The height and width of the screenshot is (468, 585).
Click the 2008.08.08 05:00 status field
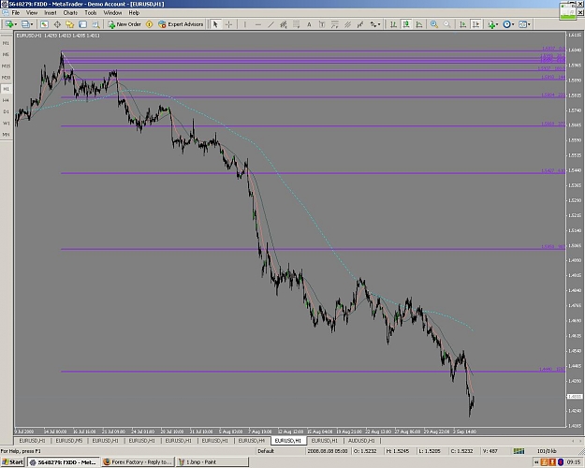(328, 451)
